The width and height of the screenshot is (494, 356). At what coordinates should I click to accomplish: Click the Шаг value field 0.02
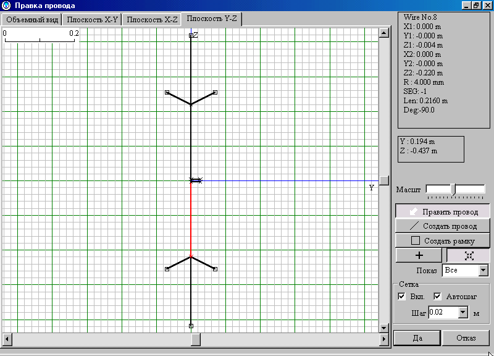click(443, 312)
